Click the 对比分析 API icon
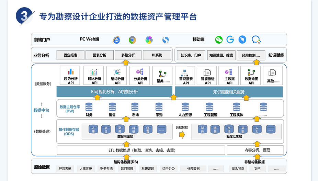The height and width of the screenshot is (181, 318). 94,72
